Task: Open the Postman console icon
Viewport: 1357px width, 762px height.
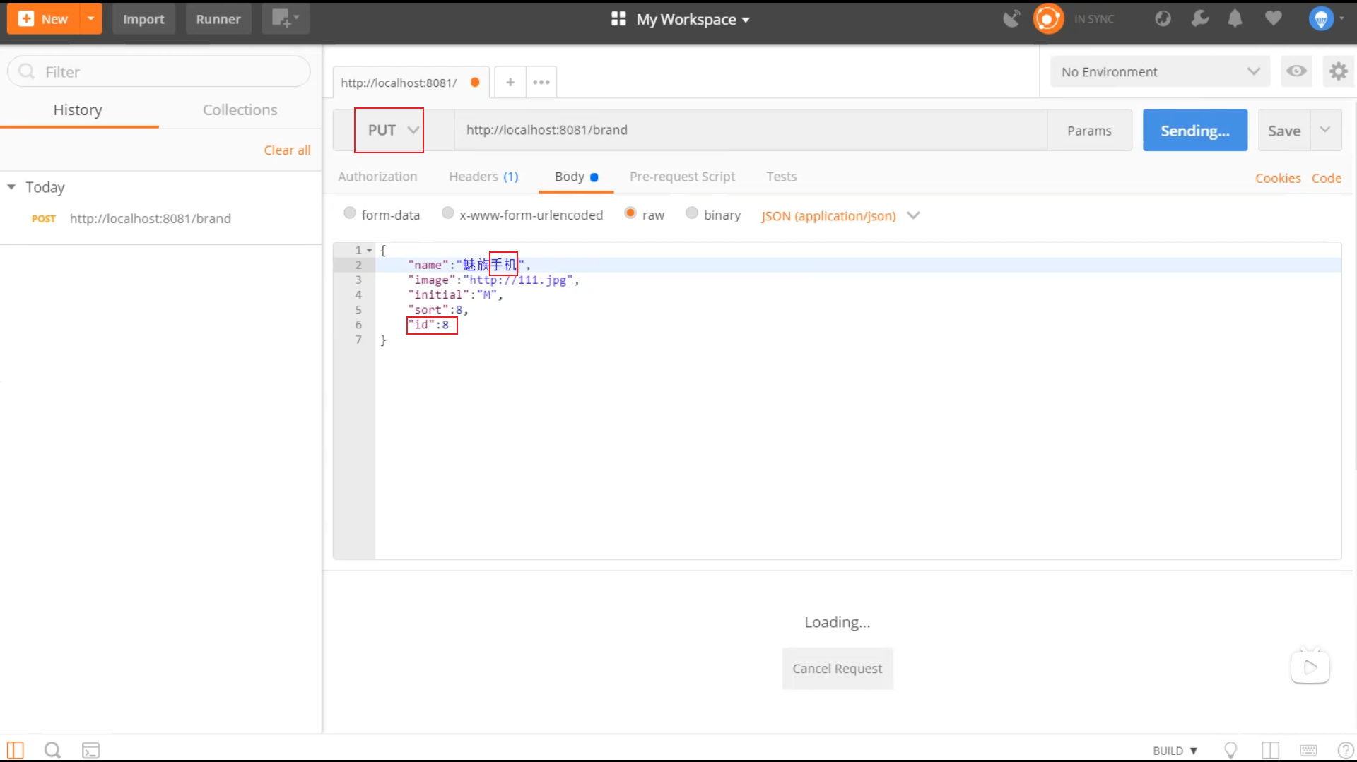Action: [90, 750]
